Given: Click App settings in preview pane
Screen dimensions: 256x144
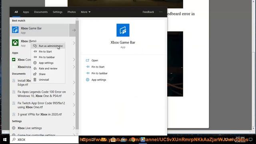Looking at the screenshot, I should 99,80.
